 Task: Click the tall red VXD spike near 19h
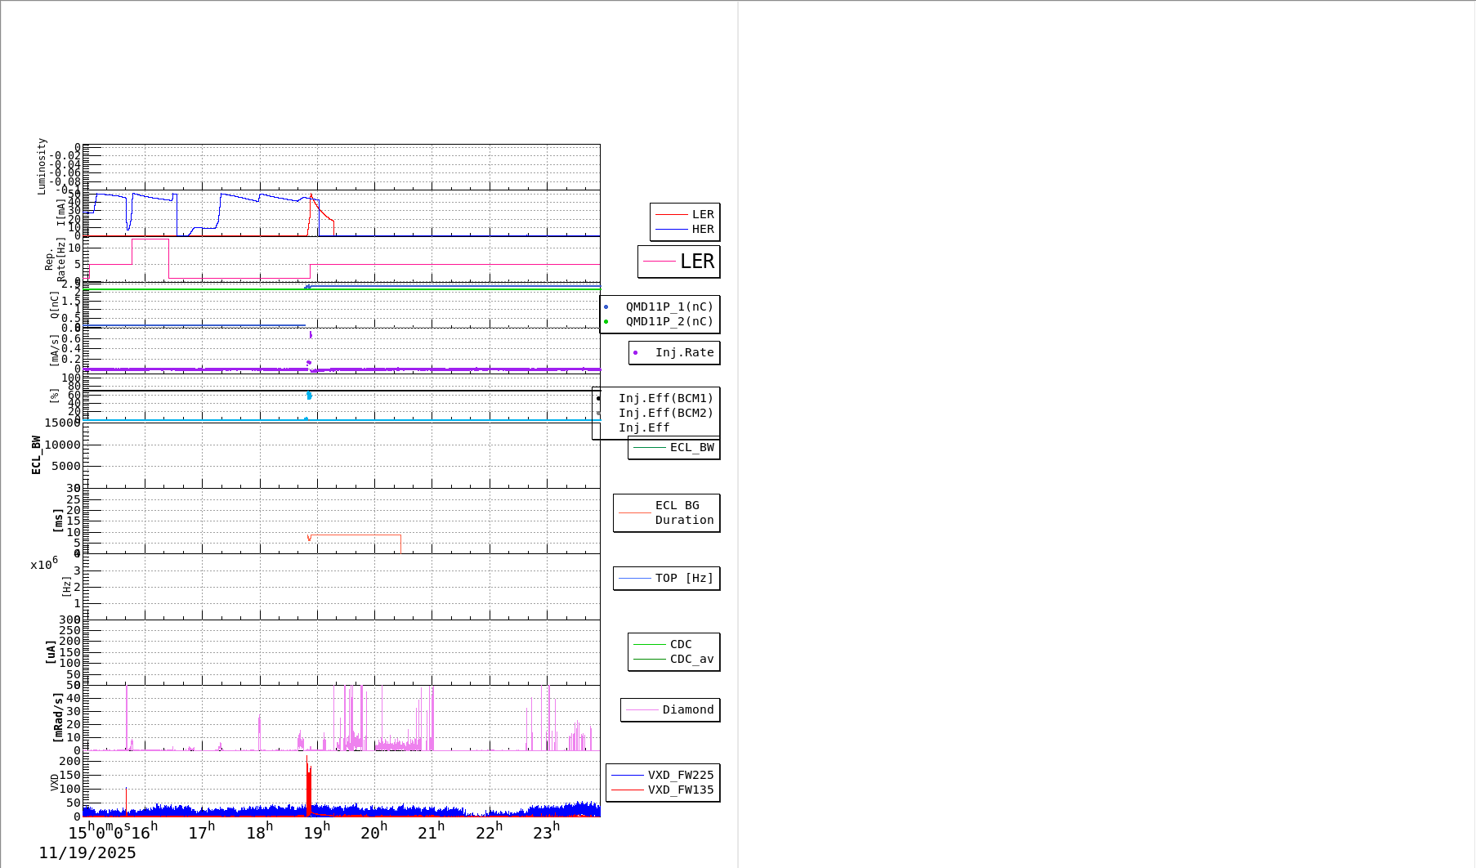(x=308, y=785)
